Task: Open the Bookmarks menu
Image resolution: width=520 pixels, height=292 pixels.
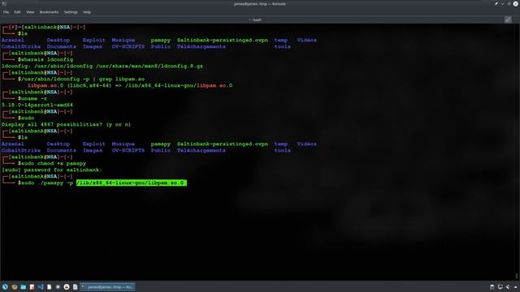Action: pyautogui.click(x=49, y=12)
